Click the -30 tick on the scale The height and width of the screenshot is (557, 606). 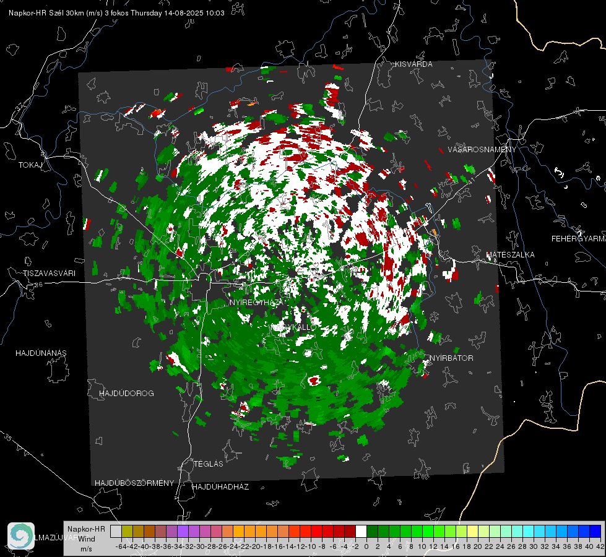tap(199, 546)
